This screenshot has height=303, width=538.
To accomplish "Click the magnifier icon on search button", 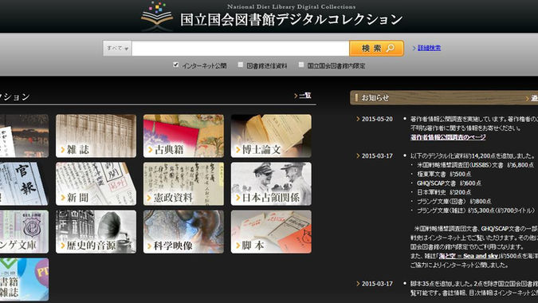I will (391, 49).
